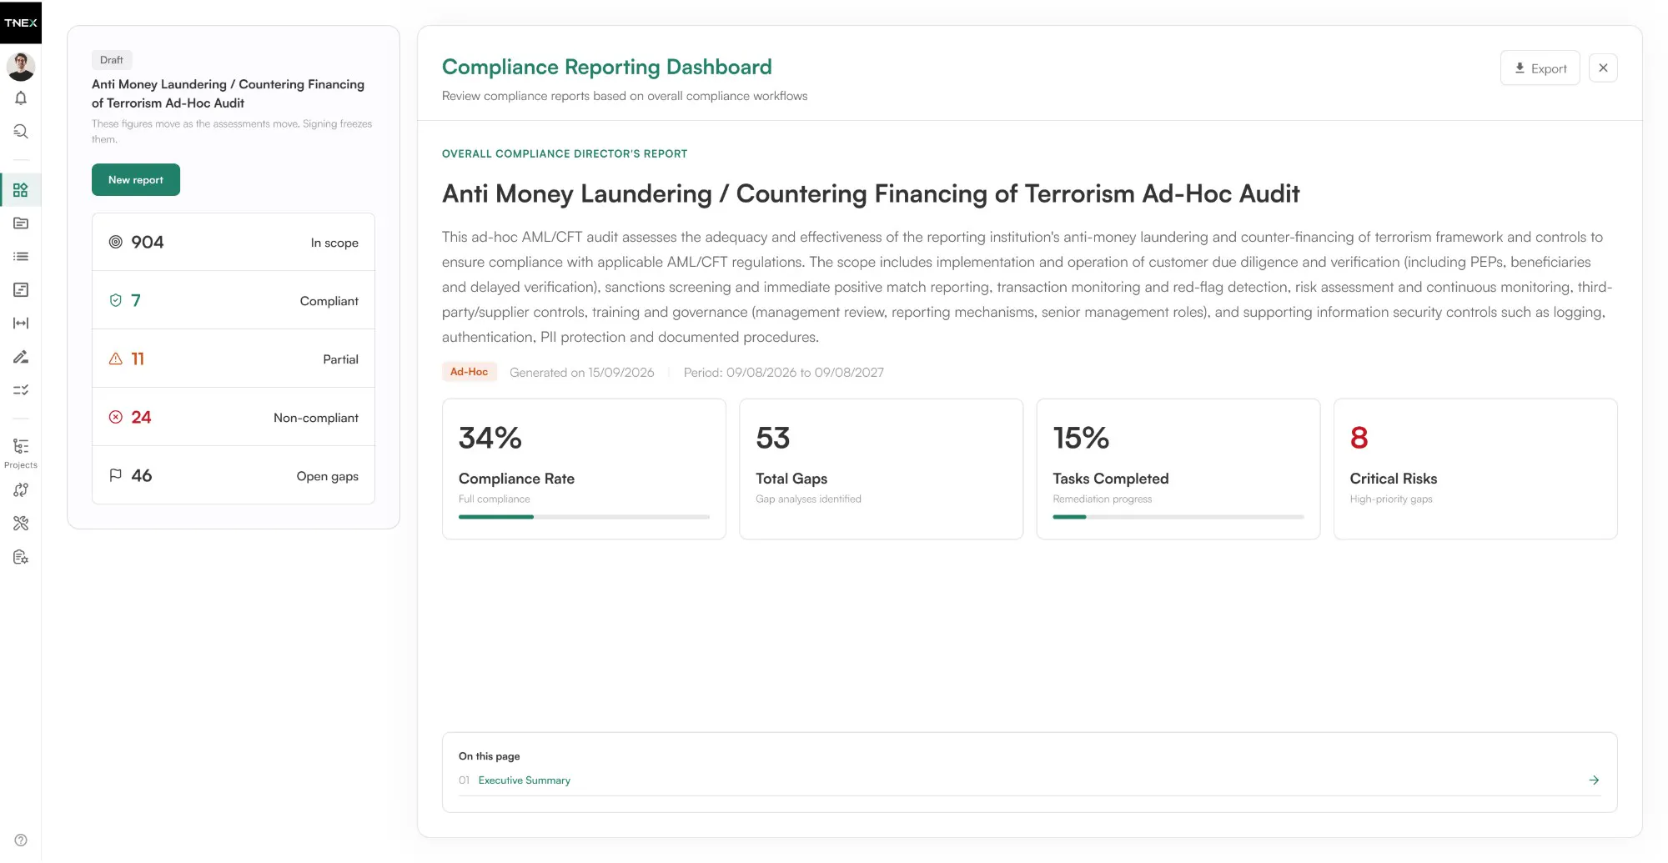
Task: Click "Overall Compliance Director's Report" heading
Action: 565,154
